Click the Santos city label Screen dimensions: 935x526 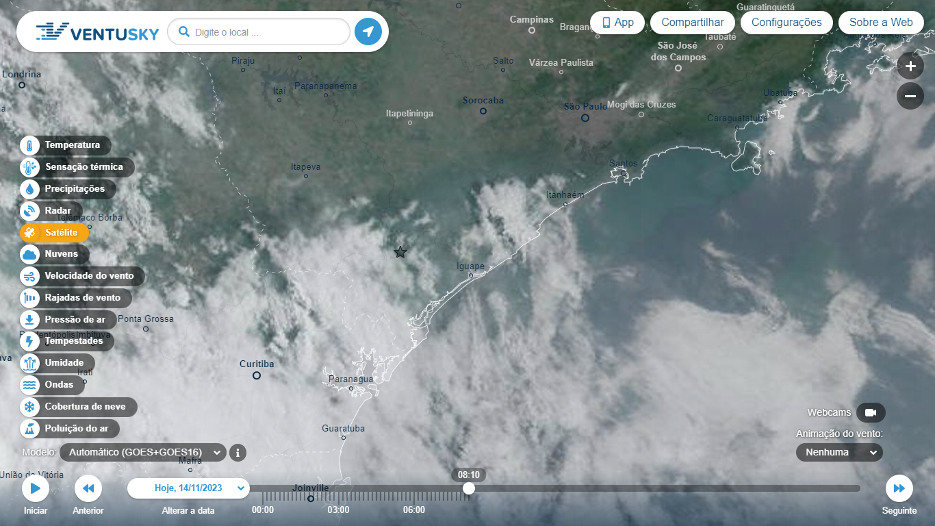pyautogui.click(x=624, y=163)
